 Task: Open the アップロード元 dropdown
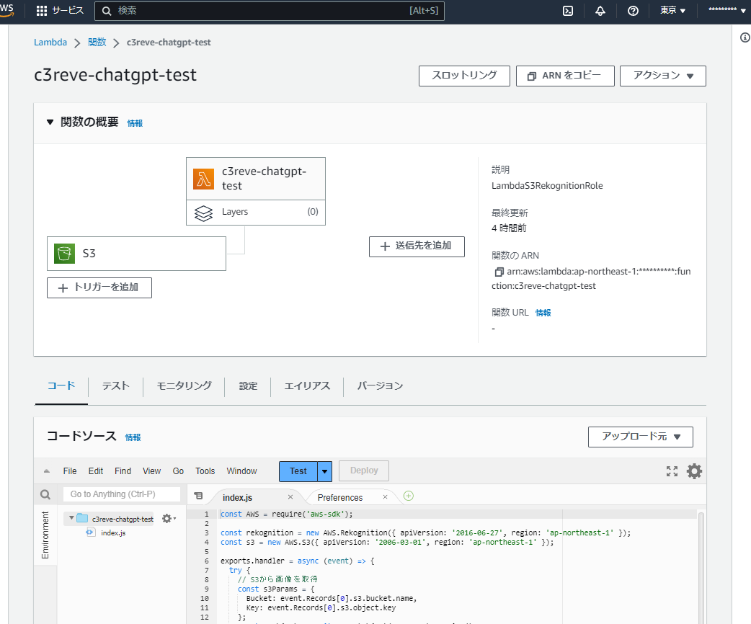click(x=640, y=437)
